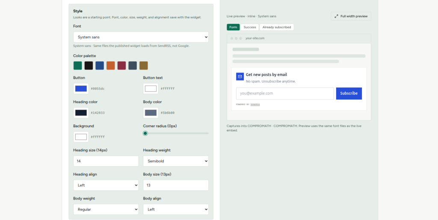Click the blue Subscribe button in preview
The height and width of the screenshot is (220, 438).
tap(349, 94)
